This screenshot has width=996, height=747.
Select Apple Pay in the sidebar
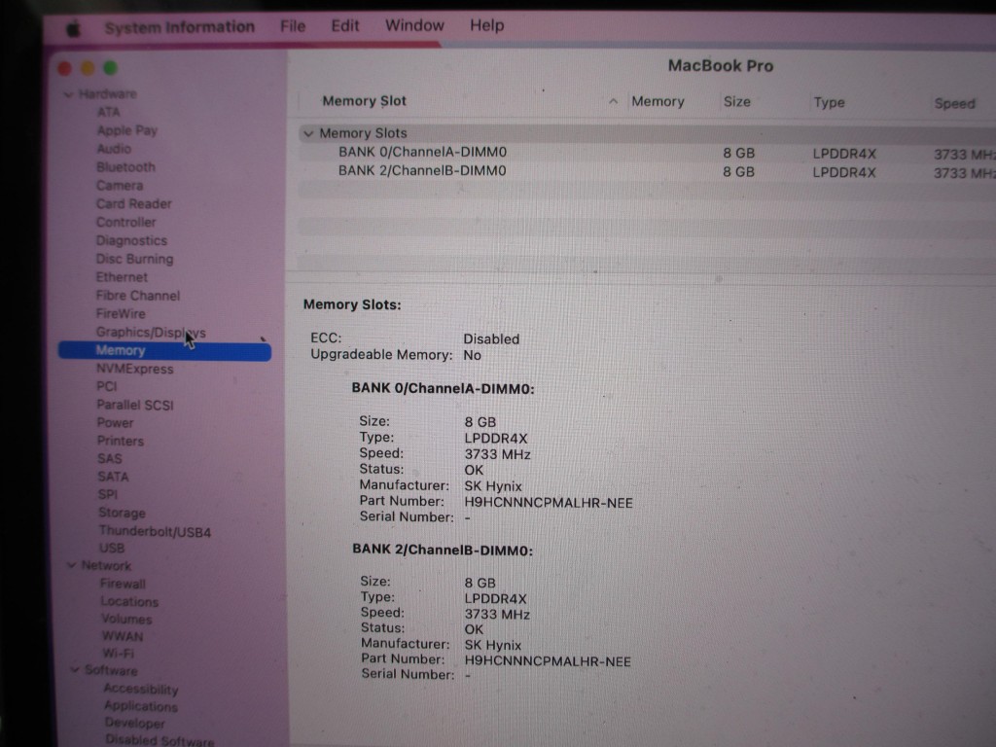[x=127, y=130]
